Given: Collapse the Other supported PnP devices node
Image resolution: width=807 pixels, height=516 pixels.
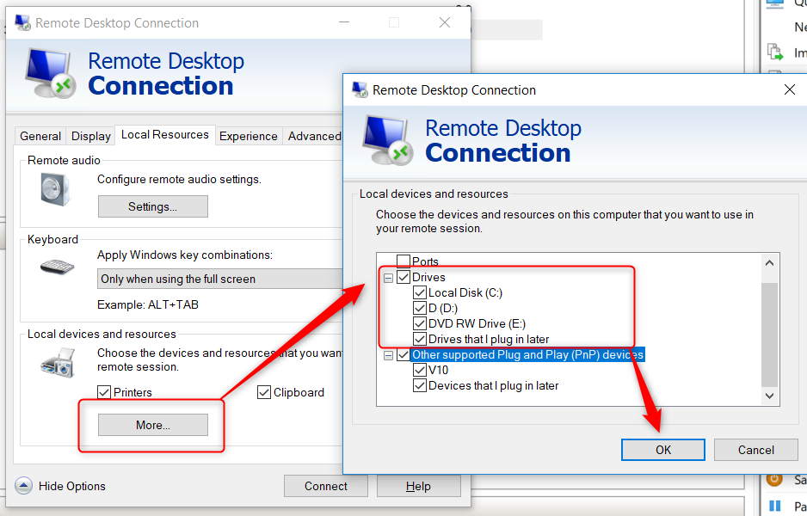Looking at the screenshot, I should pos(389,355).
